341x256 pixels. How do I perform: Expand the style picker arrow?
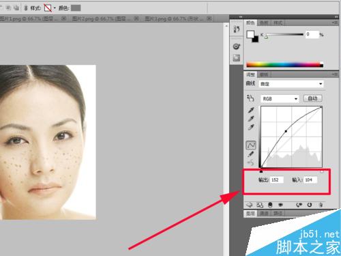coord(55,8)
